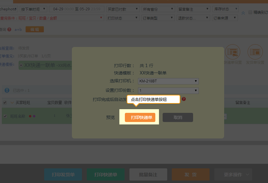Open the 选择打印机 KM-218BT dropdown
268x183 pixels.
168,81
